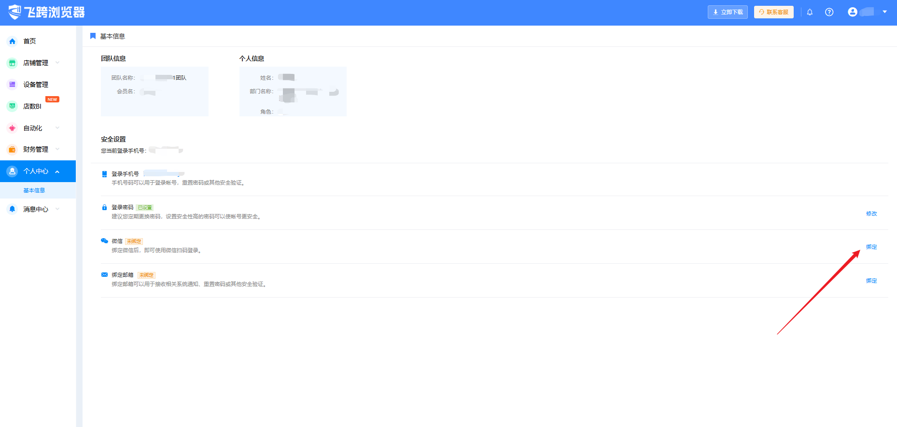Click the lock icon beside 登录密码
This screenshot has height=427, width=897.
coord(104,207)
